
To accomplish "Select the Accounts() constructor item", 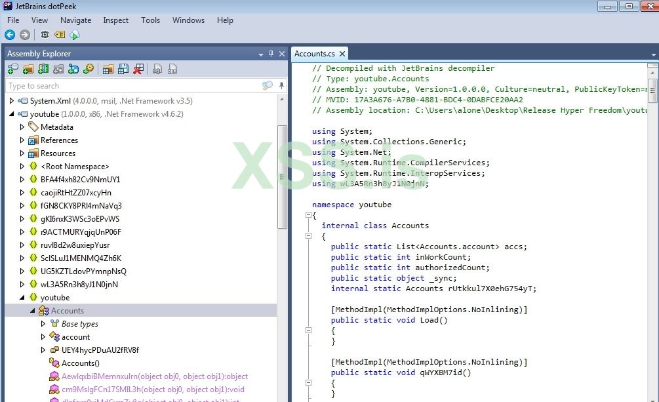I will point(80,363).
